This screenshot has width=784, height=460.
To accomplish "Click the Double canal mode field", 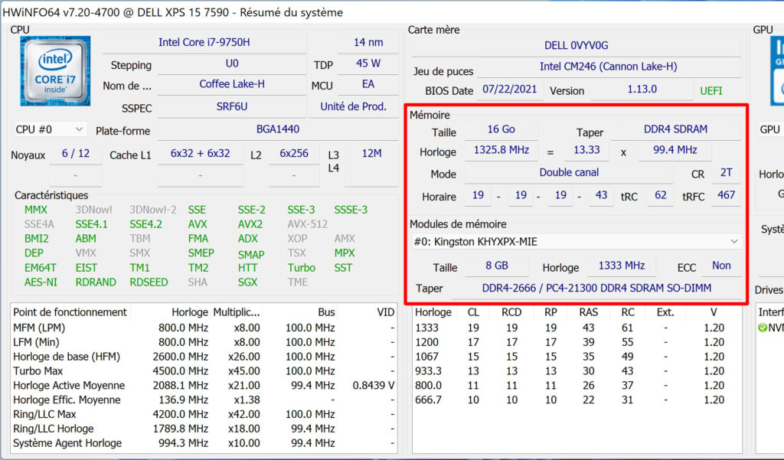I will pyautogui.click(x=569, y=173).
